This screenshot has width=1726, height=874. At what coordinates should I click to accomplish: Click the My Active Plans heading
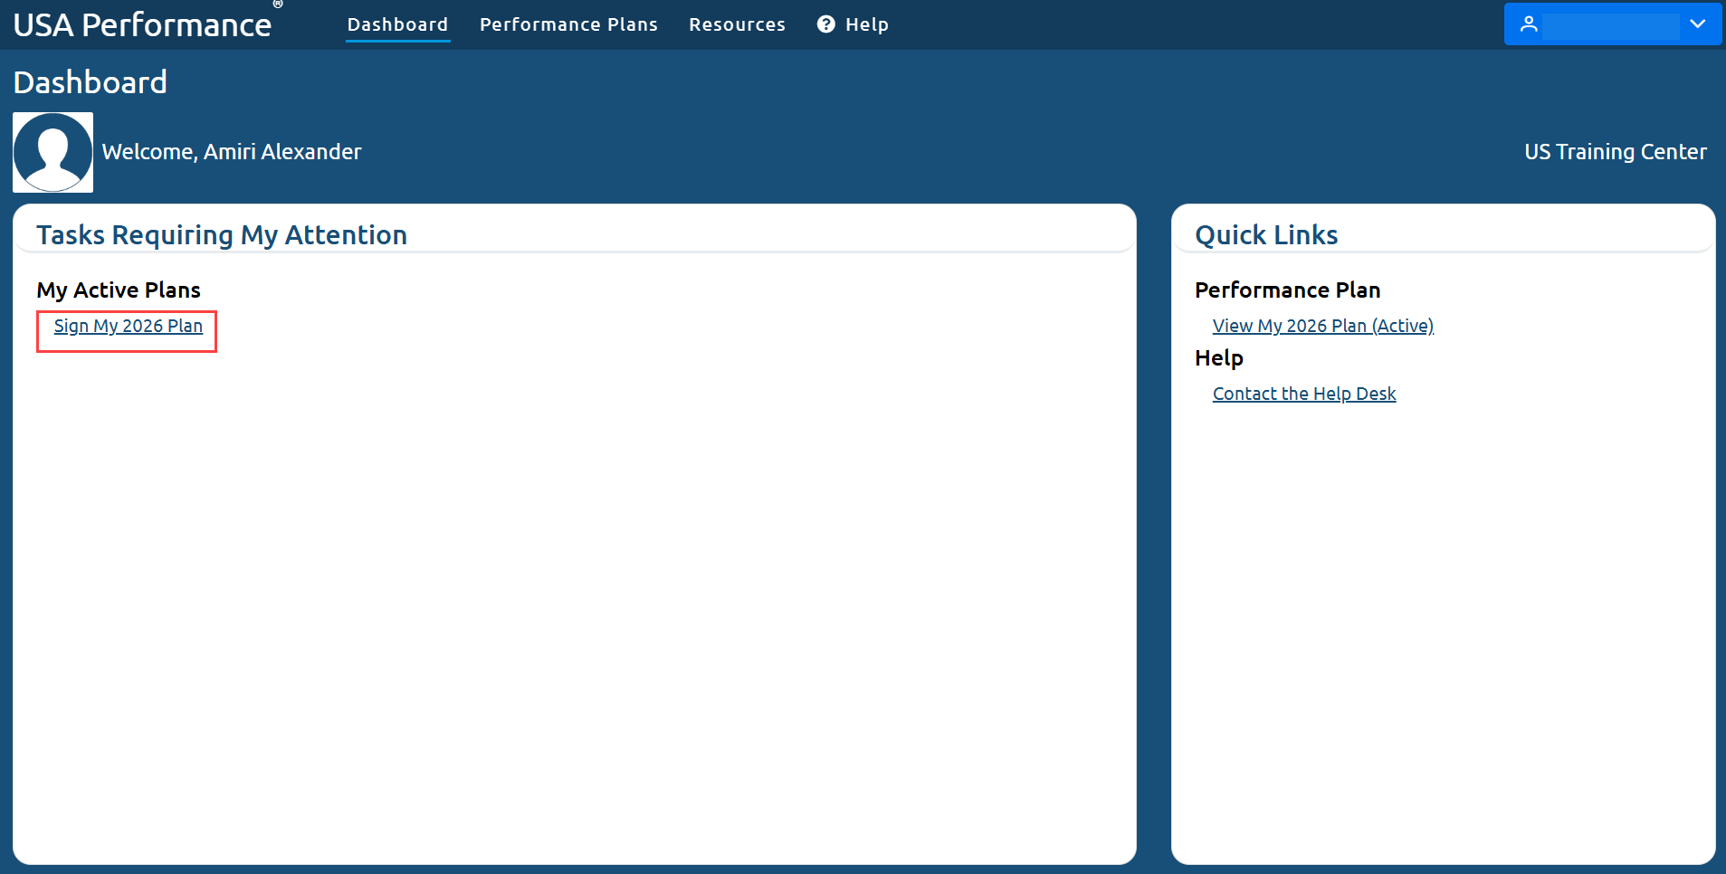click(x=119, y=290)
